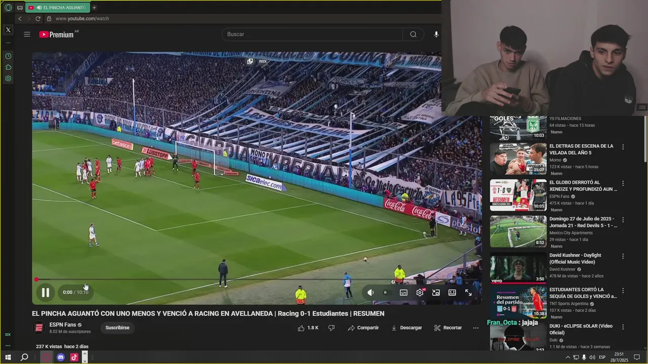Open the Red Devils match thumbnail
The width and height of the screenshot is (648, 364).
click(x=518, y=232)
